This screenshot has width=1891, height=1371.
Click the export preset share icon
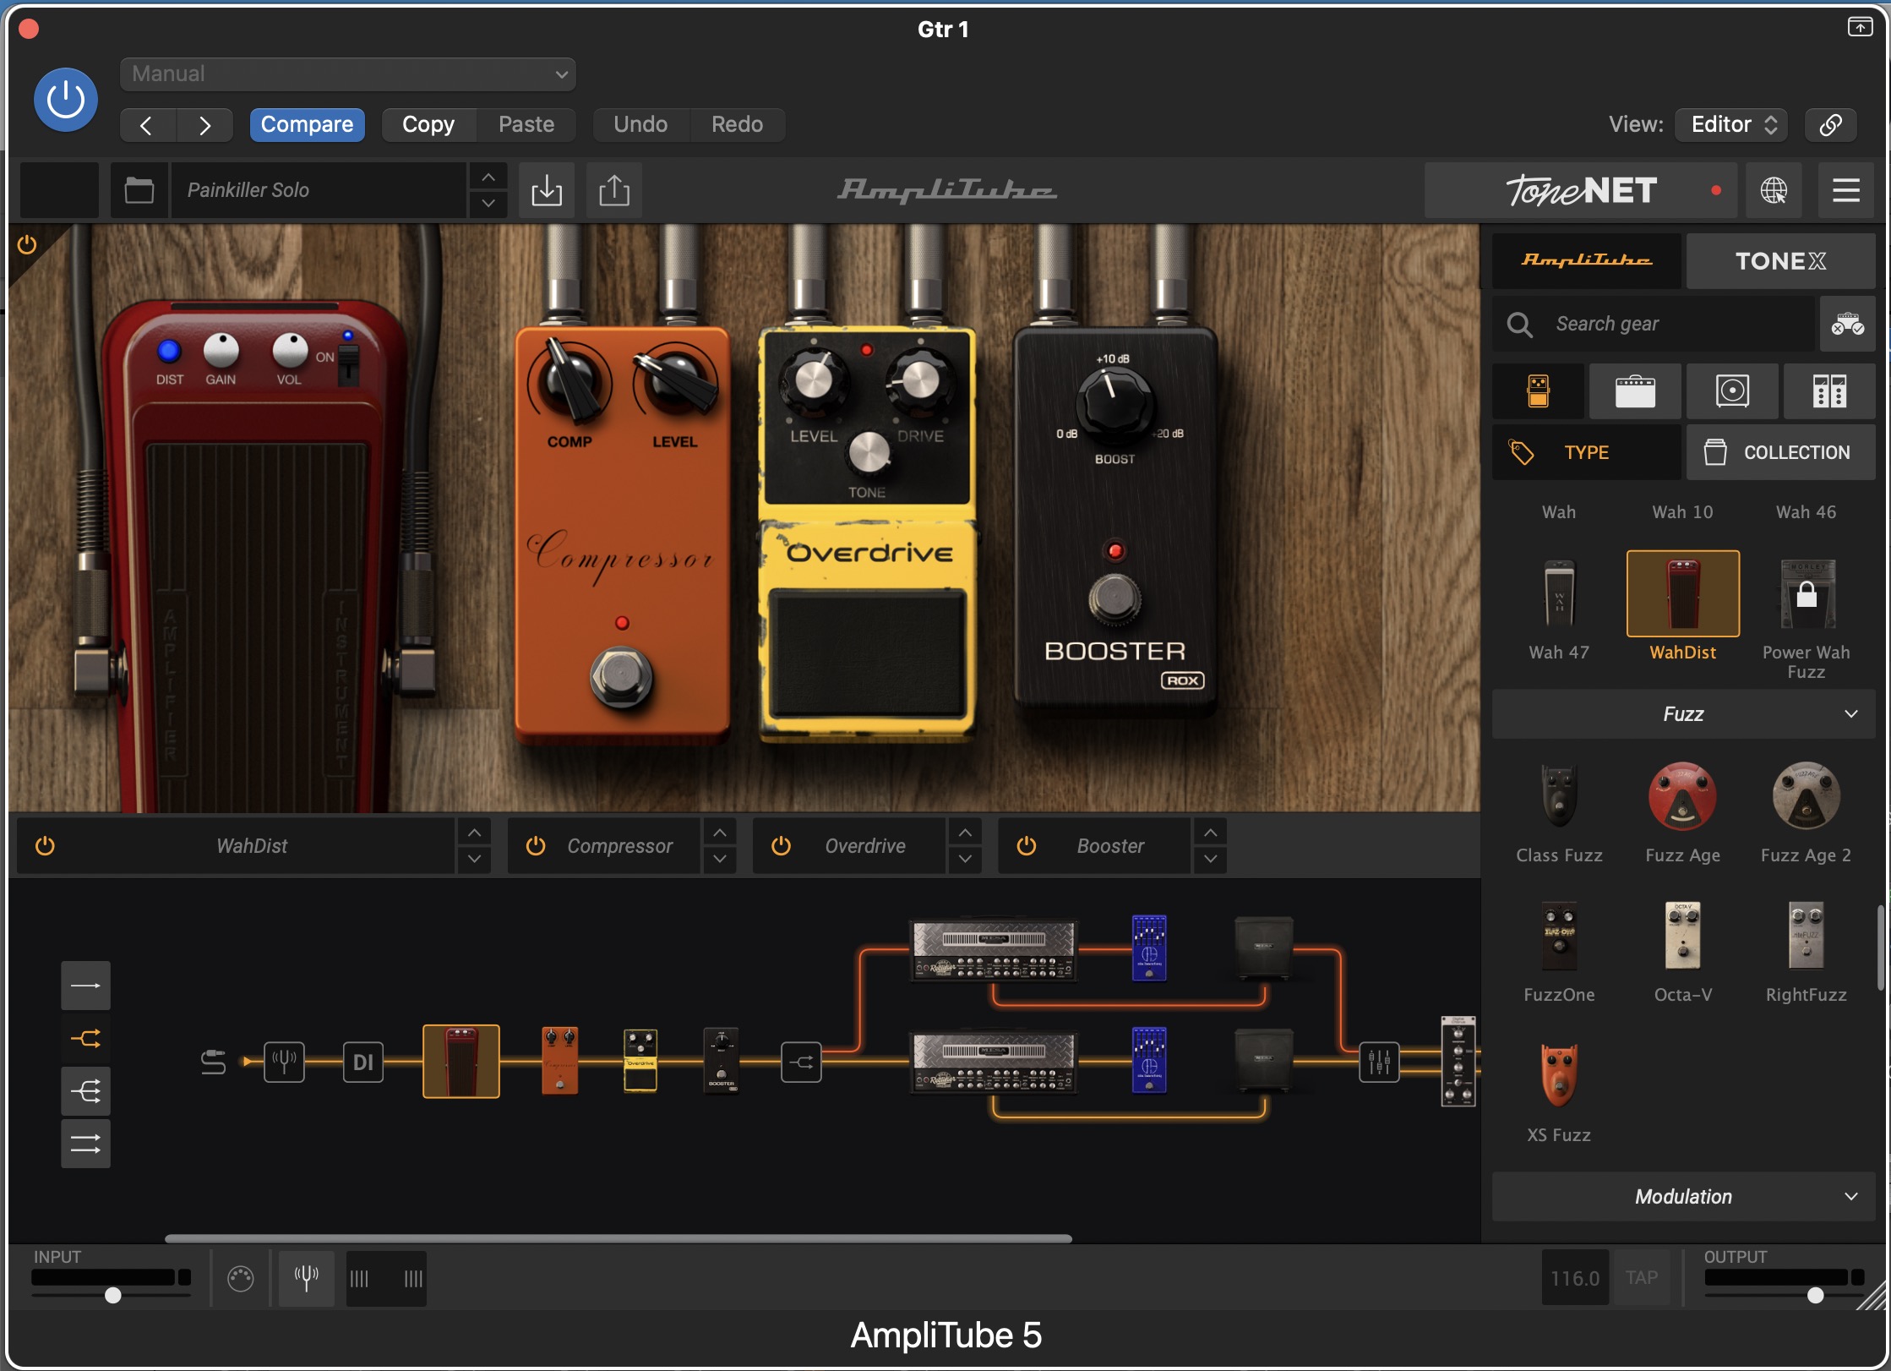[614, 190]
